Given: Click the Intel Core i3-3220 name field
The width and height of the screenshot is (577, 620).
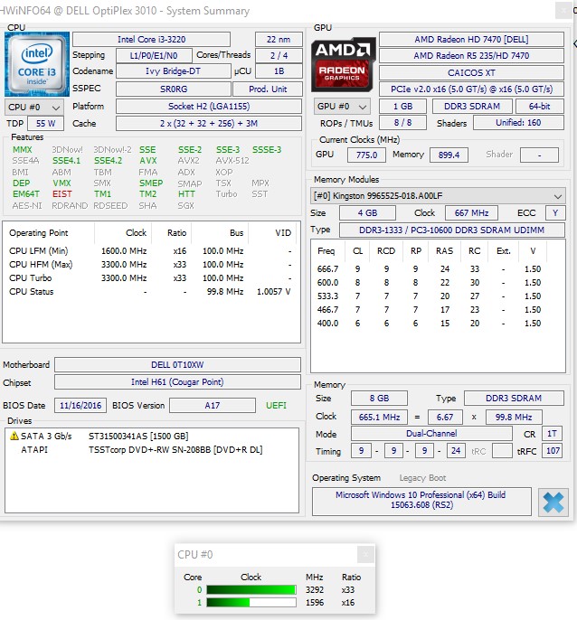Looking at the screenshot, I should click(x=151, y=39).
